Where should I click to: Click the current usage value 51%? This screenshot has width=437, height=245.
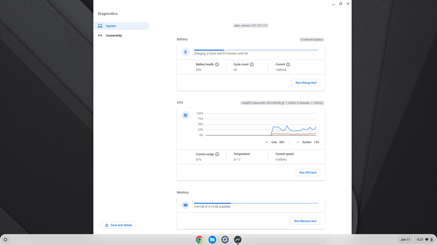[199, 160]
